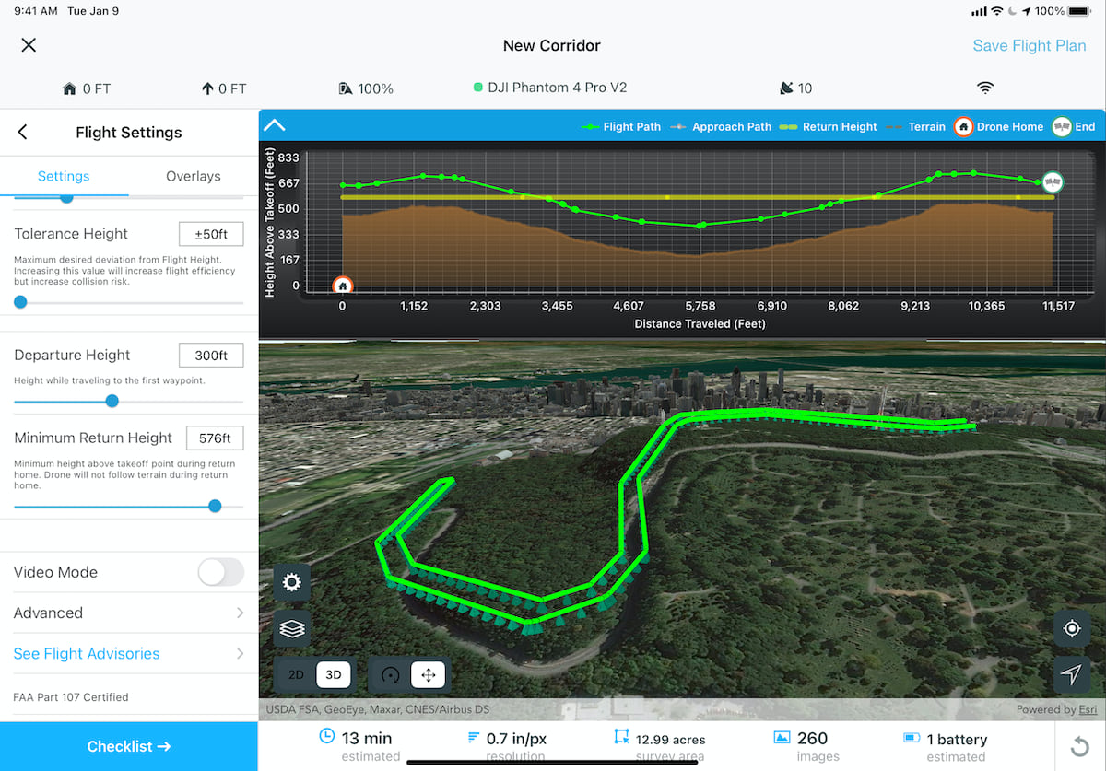
Task: Enable Video Mode
Action: coord(220,572)
